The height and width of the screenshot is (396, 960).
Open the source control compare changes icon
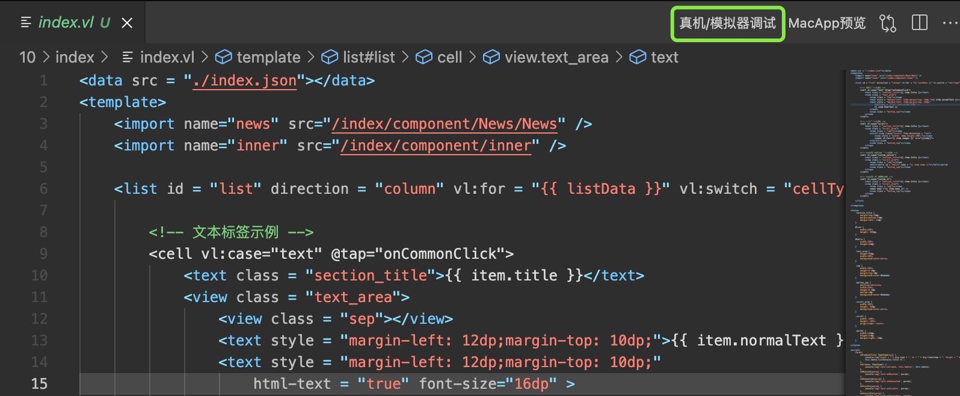point(887,23)
